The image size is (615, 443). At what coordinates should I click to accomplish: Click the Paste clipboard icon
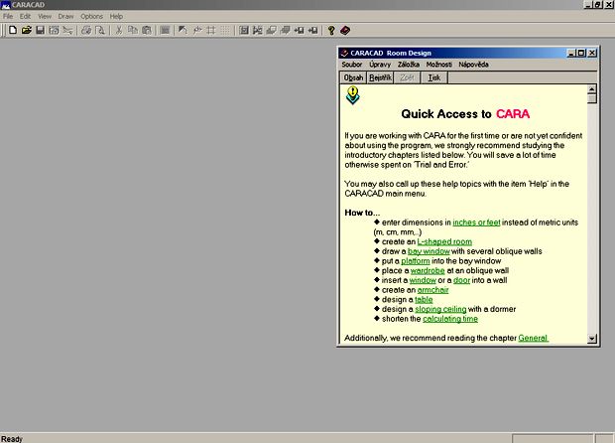[147, 30]
